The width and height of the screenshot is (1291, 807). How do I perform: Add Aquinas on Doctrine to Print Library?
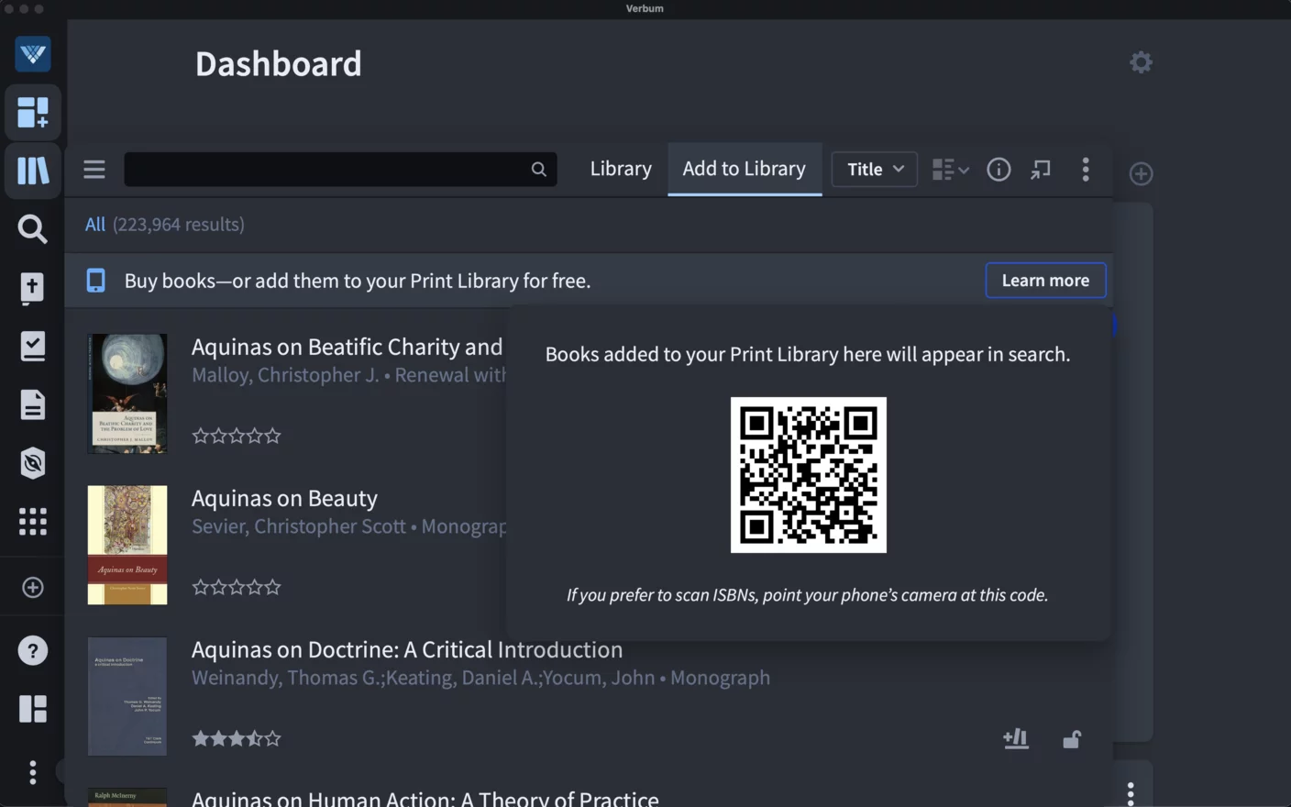coord(1016,738)
